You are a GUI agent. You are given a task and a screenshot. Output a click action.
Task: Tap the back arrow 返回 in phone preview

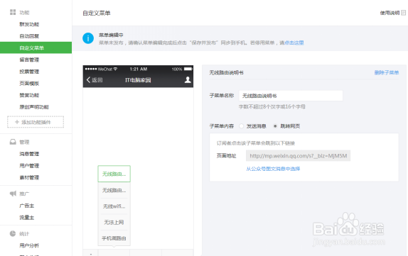click(95, 80)
